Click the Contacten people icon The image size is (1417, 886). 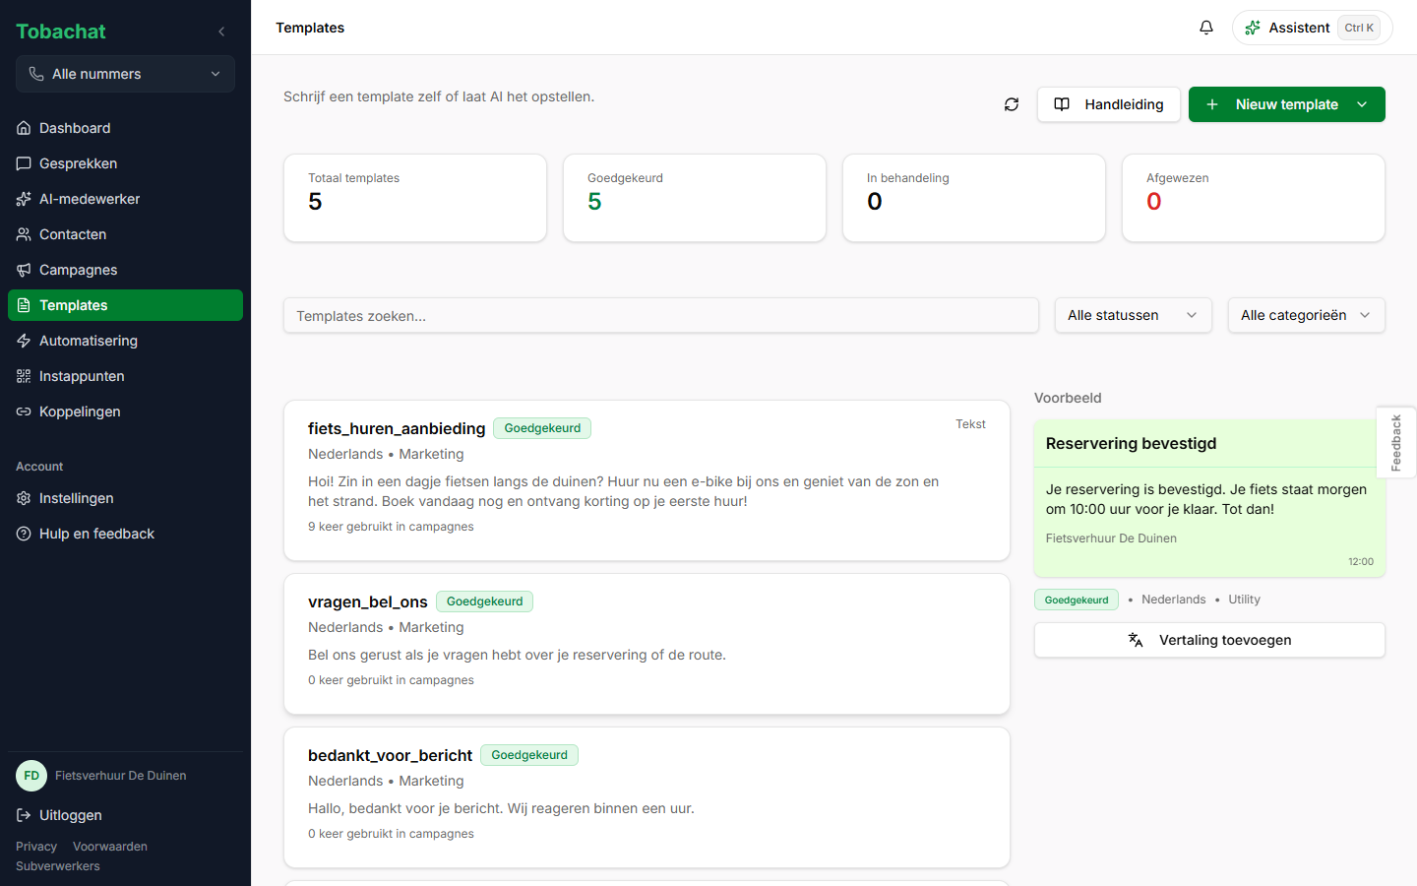[x=24, y=234]
